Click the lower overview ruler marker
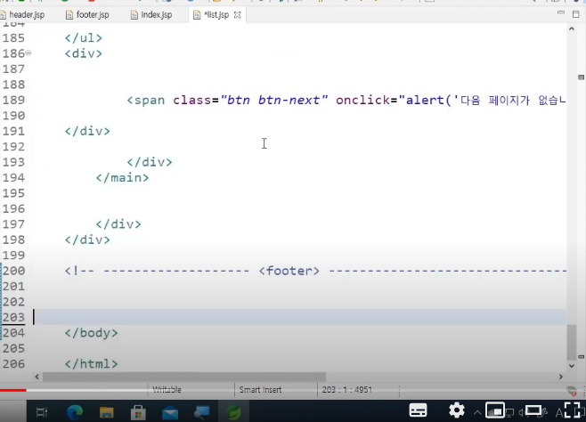This screenshot has height=422, width=586. (x=581, y=357)
